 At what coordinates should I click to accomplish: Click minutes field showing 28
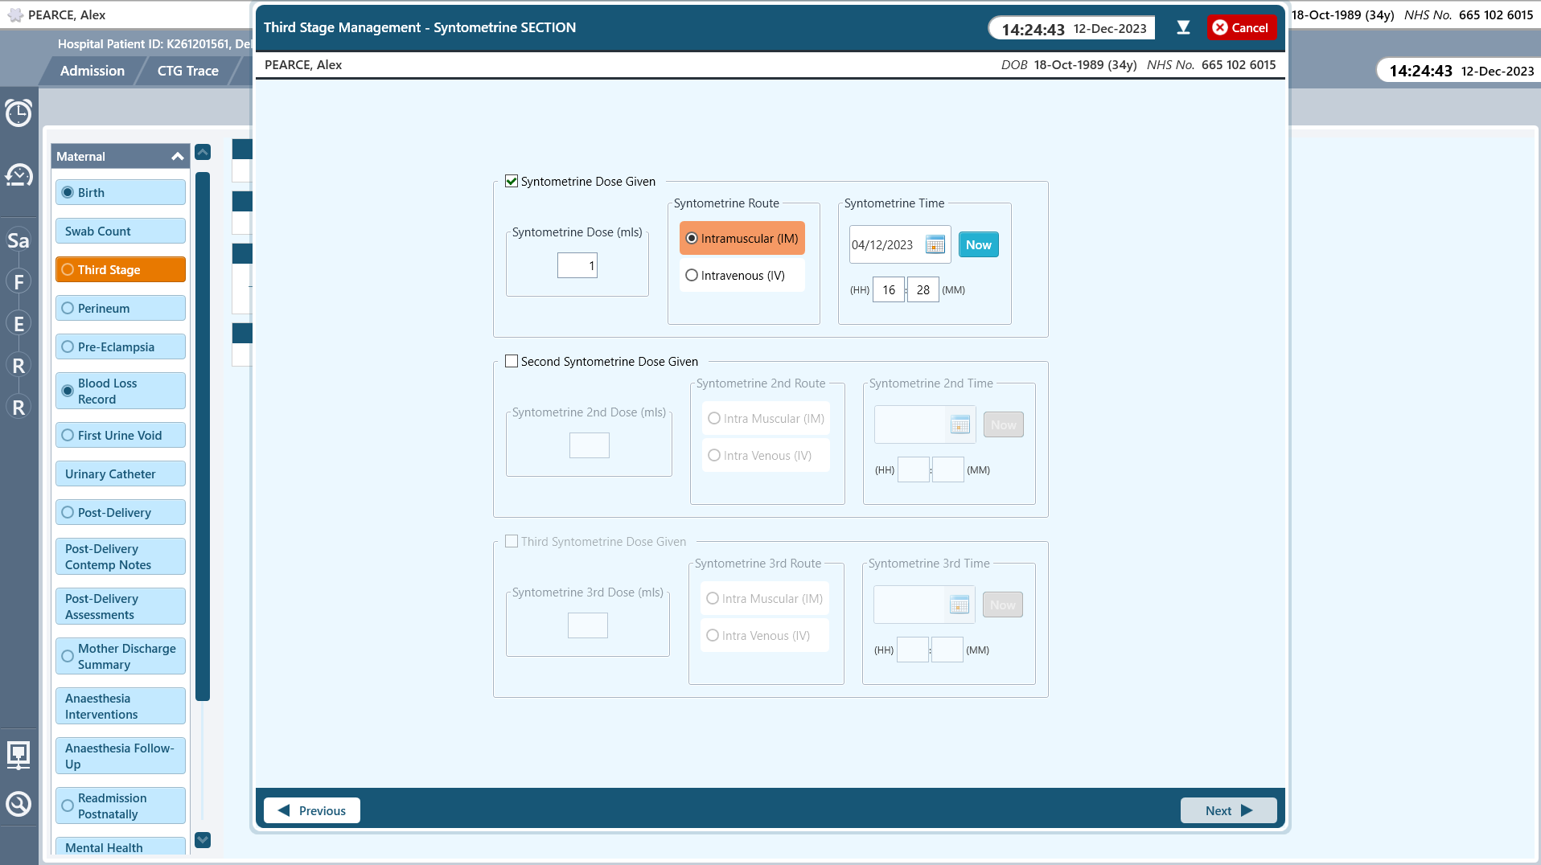point(923,290)
